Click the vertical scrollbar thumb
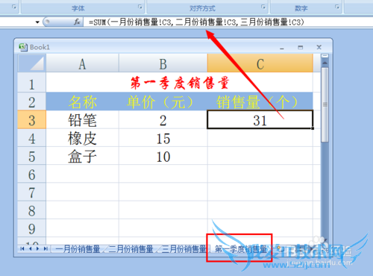 tap(325, 104)
